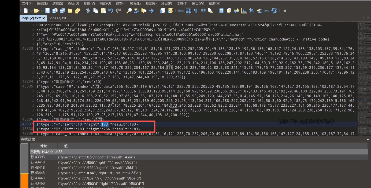The height and width of the screenshot is (188, 371).
Task: Open the Compare files arrows icon
Action: click(x=236, y=11)
